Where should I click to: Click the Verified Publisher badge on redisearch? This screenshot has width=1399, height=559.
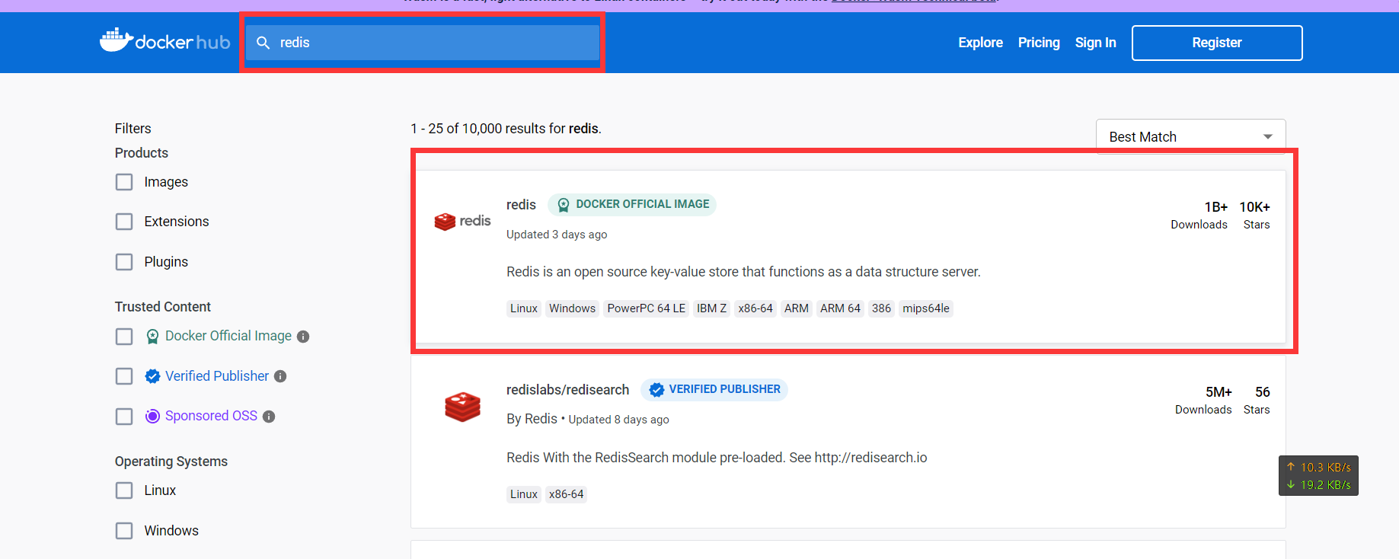(x=714, y=390)
